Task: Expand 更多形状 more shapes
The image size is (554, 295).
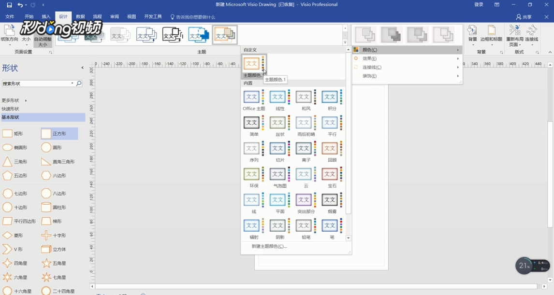Action: [x=14, y=100]
